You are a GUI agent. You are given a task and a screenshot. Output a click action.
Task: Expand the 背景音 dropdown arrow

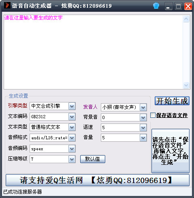pos(143,117)
